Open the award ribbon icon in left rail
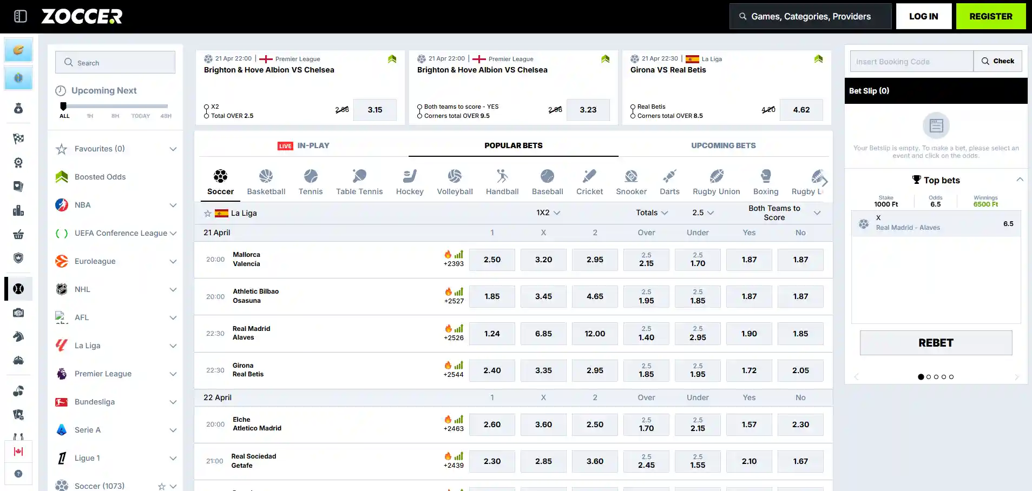The width and height of the screenshot is (1032, 491). [18, 163]
